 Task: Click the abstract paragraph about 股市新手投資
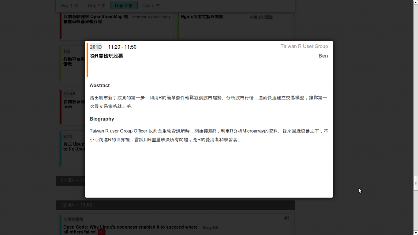click(x=209, y=102)
